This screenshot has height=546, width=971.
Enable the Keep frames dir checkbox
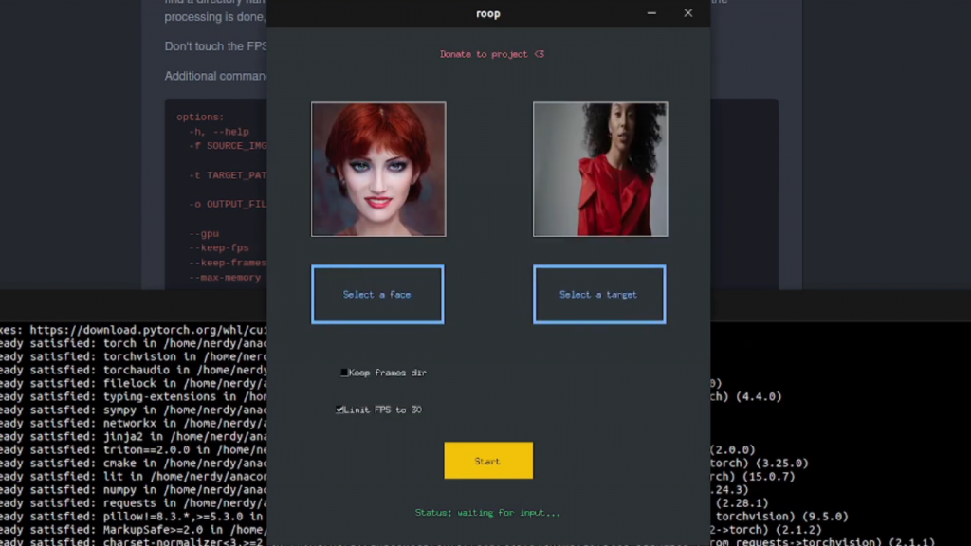[345, 373]
